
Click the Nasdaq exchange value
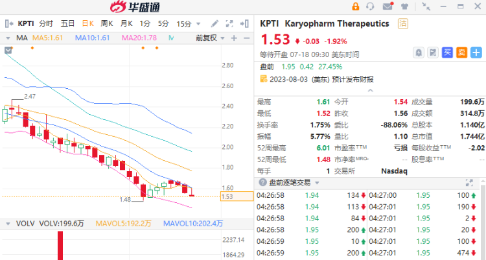pyautogui.click(x=394, y=171)
